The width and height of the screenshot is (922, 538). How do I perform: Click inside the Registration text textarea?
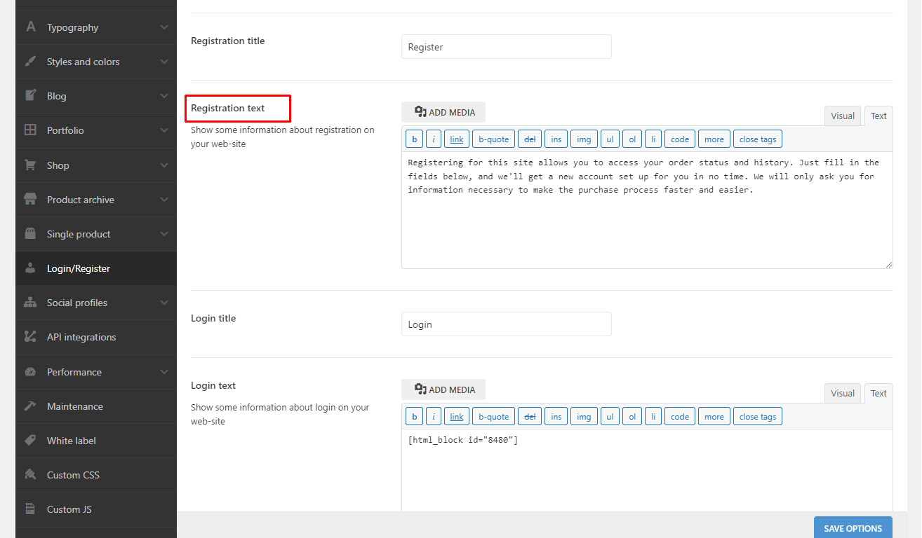pos(647,210)
